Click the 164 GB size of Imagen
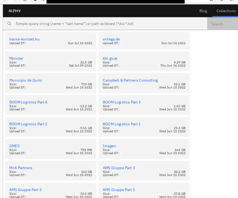This screenshot has height=198, width=238. click(180, 150)
